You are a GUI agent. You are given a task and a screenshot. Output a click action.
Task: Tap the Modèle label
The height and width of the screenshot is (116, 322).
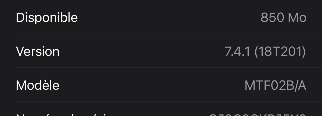click(38, 85)
